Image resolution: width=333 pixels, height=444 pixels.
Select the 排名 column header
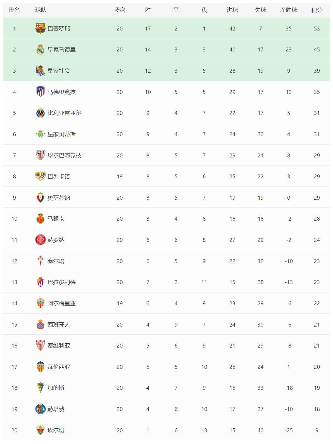(x=14, y=10)
